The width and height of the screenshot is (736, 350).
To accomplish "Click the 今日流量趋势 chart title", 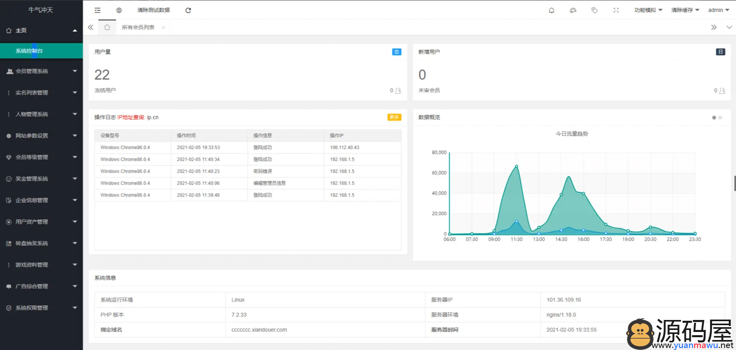I will pos(572,134).
